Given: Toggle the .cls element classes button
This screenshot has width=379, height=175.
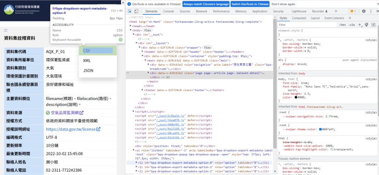Looking at the screenshot, I should 352,25.
